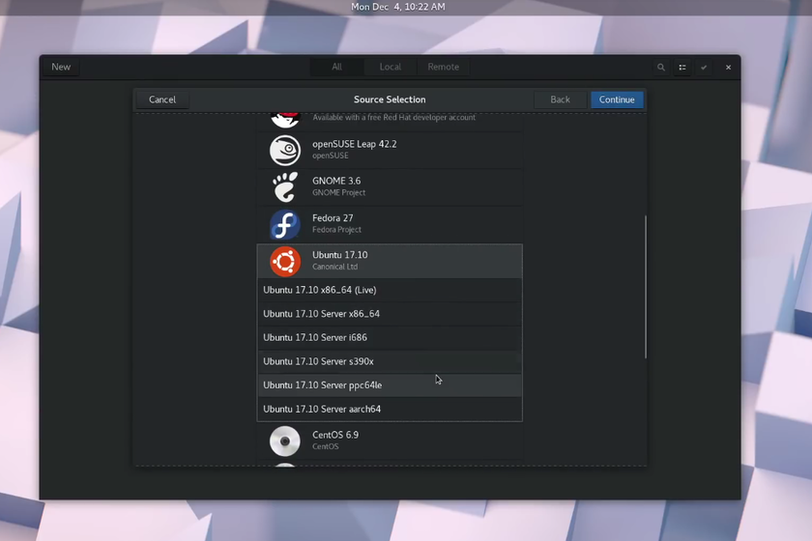Expand the CentOS 6.9 entry
Screen dimensions: 812x541
coord(390,441)
